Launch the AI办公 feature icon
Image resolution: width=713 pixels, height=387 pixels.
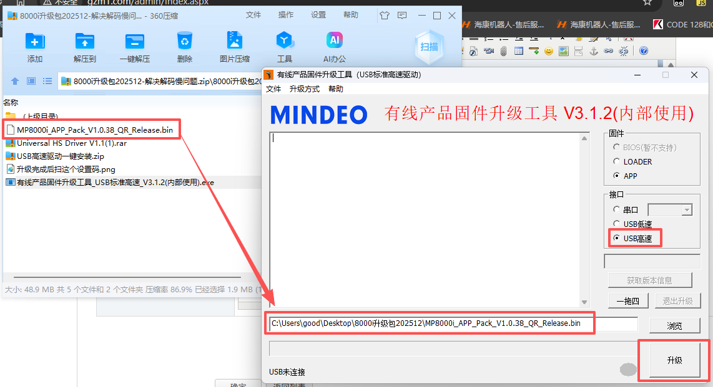click(335, 42)
